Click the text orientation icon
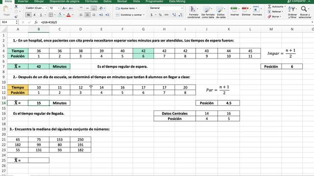314x176 pixels. (x=101, y=8)
